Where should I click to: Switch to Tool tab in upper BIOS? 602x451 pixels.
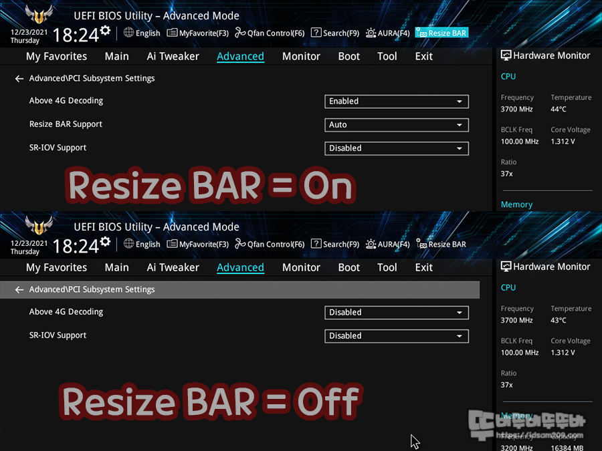coord(387,56)
